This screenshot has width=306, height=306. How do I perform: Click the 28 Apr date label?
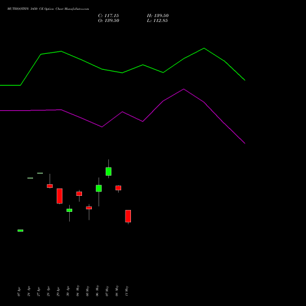coord(48,291)
